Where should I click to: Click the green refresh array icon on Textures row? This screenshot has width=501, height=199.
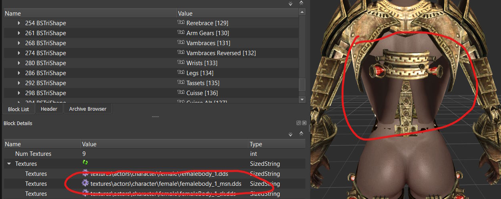pos(85,163)
